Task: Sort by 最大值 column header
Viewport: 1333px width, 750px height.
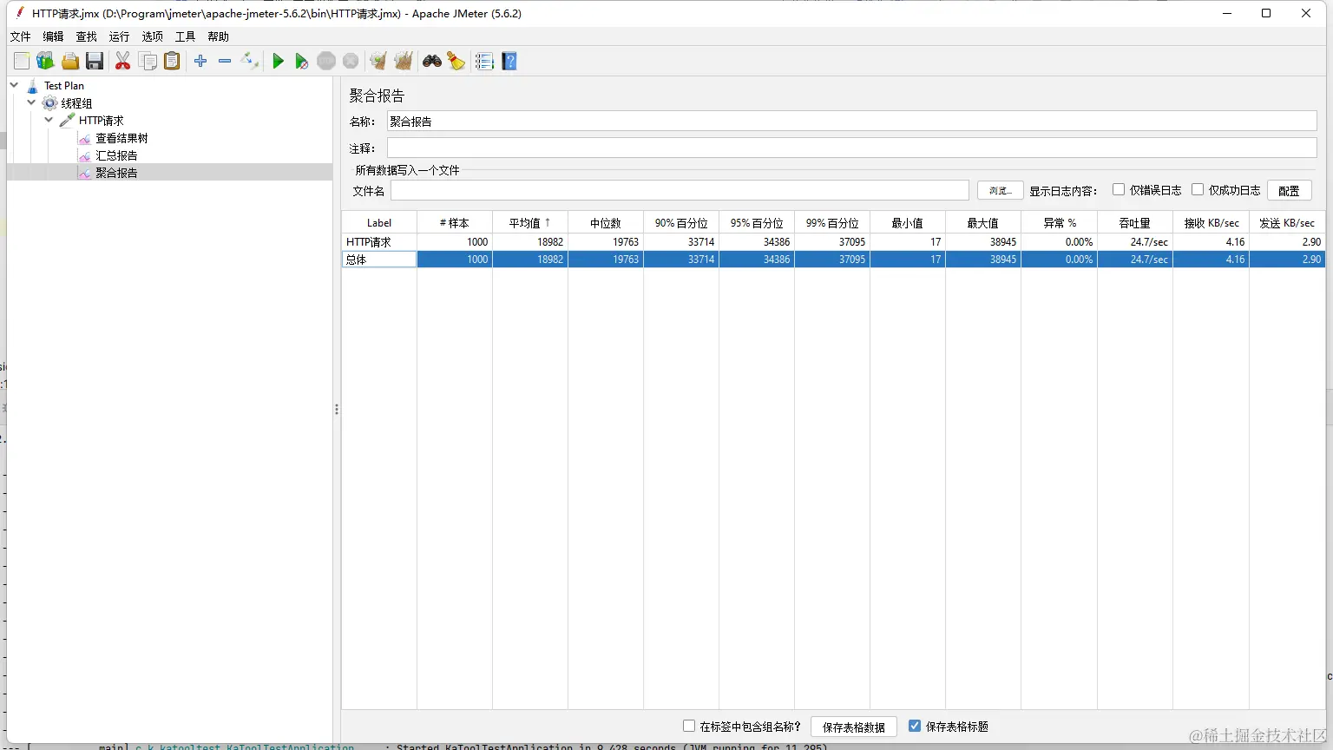Action: tap(983, 223)
